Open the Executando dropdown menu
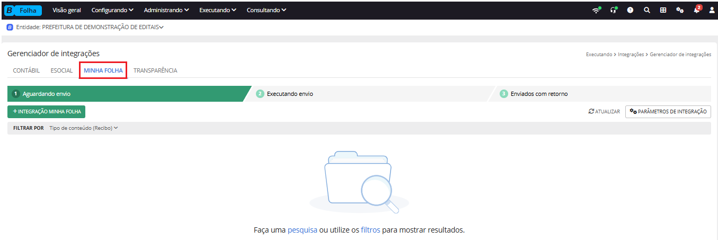 (217, 10)
